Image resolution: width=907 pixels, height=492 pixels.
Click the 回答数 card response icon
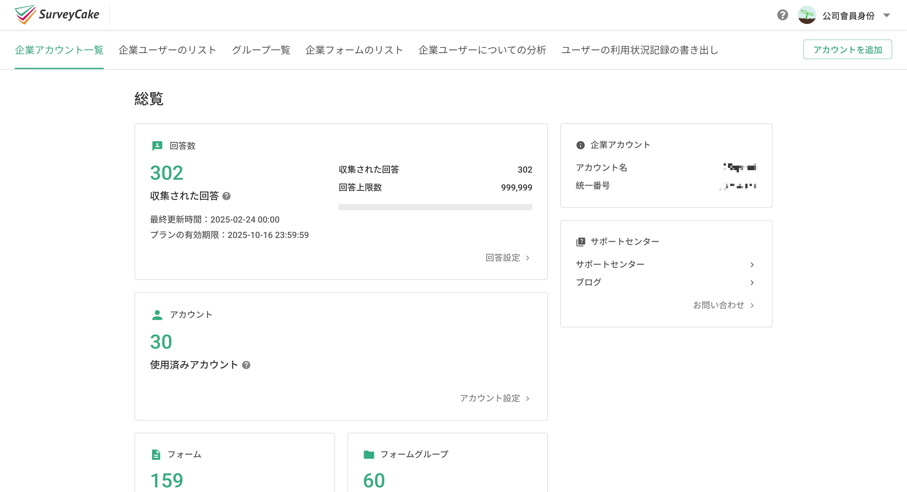[157, 146]
